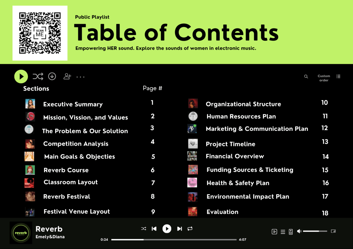The height and width of the screenshot is (249, 353).
Task: Click the download playlist icon
Action: click(x=52, y=76)
